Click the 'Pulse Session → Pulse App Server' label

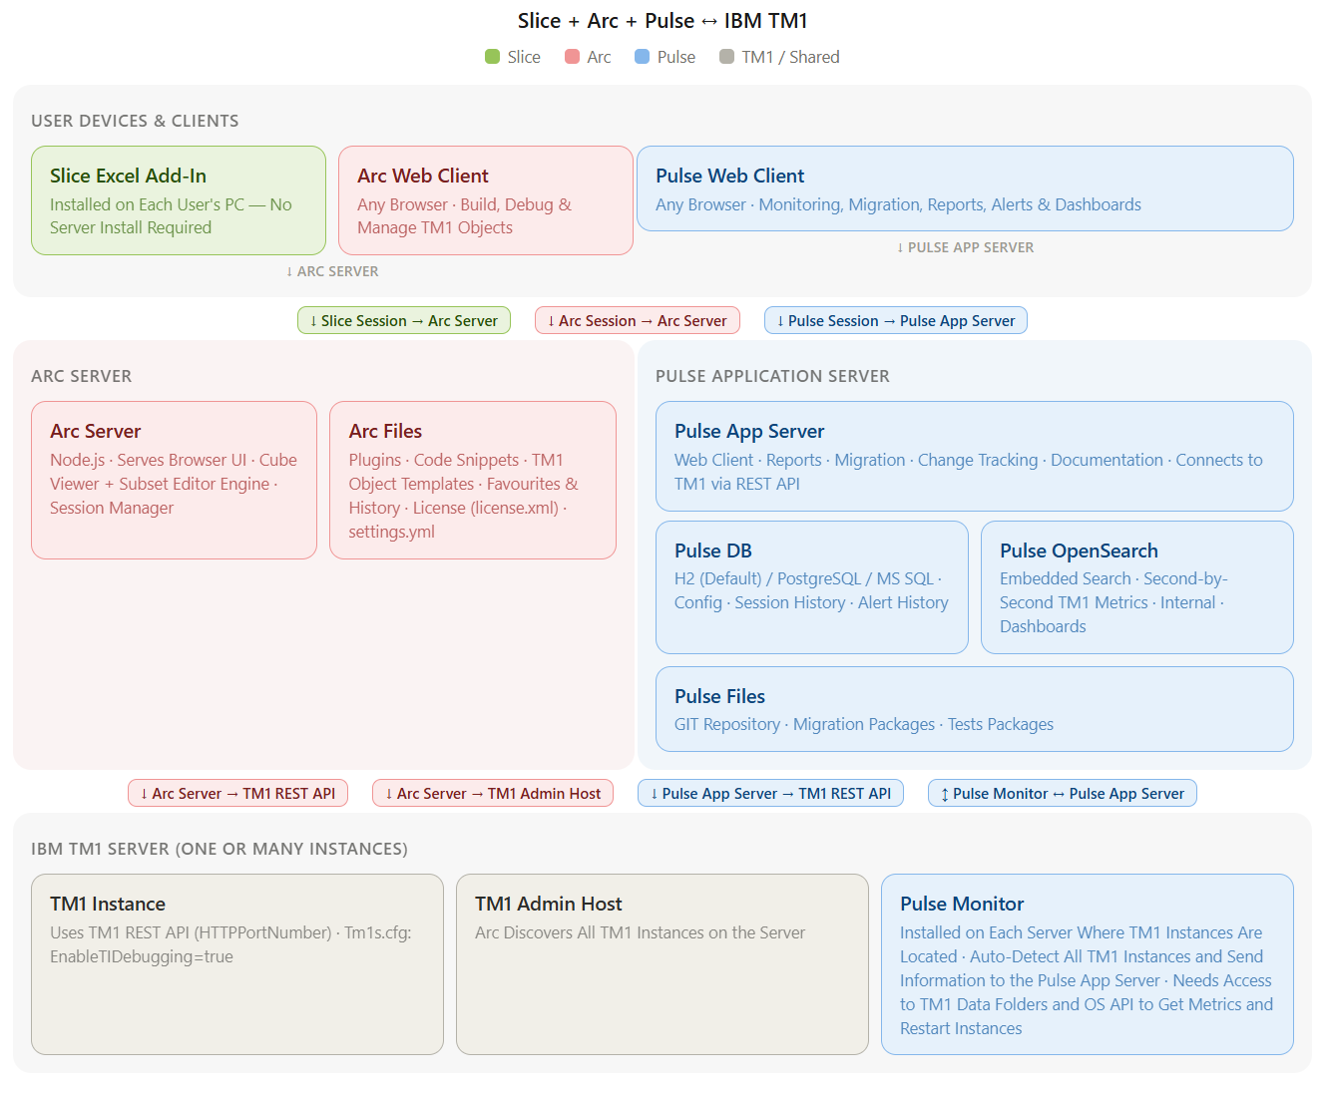(x=896, y=320)
